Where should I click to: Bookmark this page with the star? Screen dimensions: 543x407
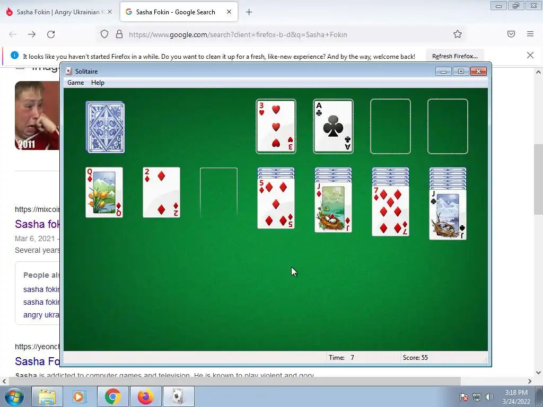tap(458, 34)
